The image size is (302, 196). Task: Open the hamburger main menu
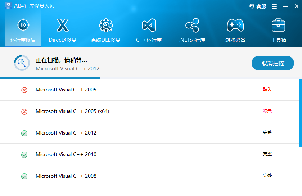click(274, 6)
